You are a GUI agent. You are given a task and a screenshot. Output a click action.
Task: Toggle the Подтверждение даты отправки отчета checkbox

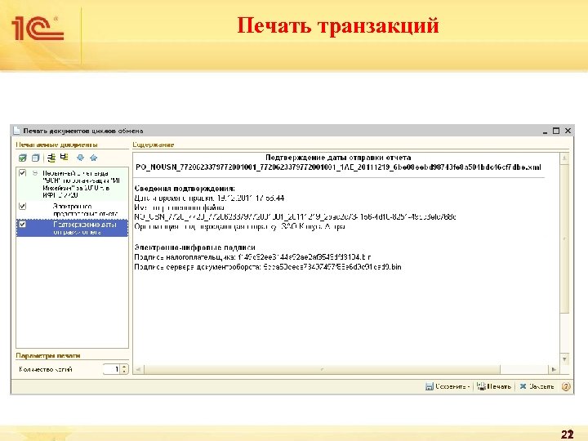click(23, 225)
